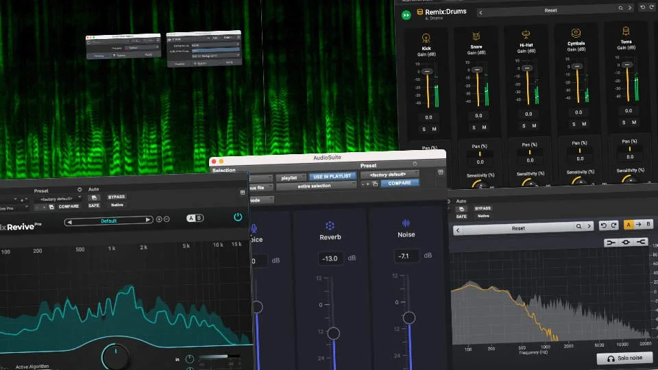Click the redo icon in Remix:Drums

tap(652, 7)
